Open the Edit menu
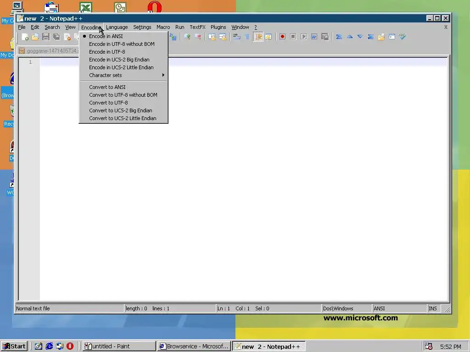This screenshot has height=352, width=470. [x=35, y=27]
